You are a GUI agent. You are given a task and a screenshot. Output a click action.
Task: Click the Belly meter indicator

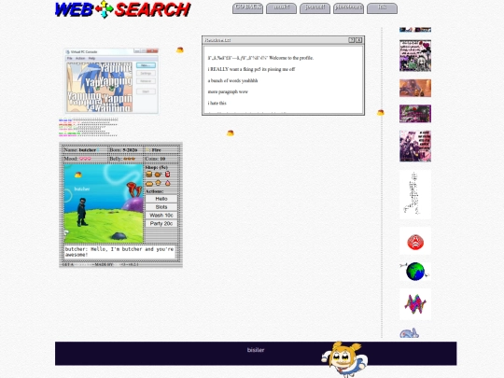[x=130, y=159]
